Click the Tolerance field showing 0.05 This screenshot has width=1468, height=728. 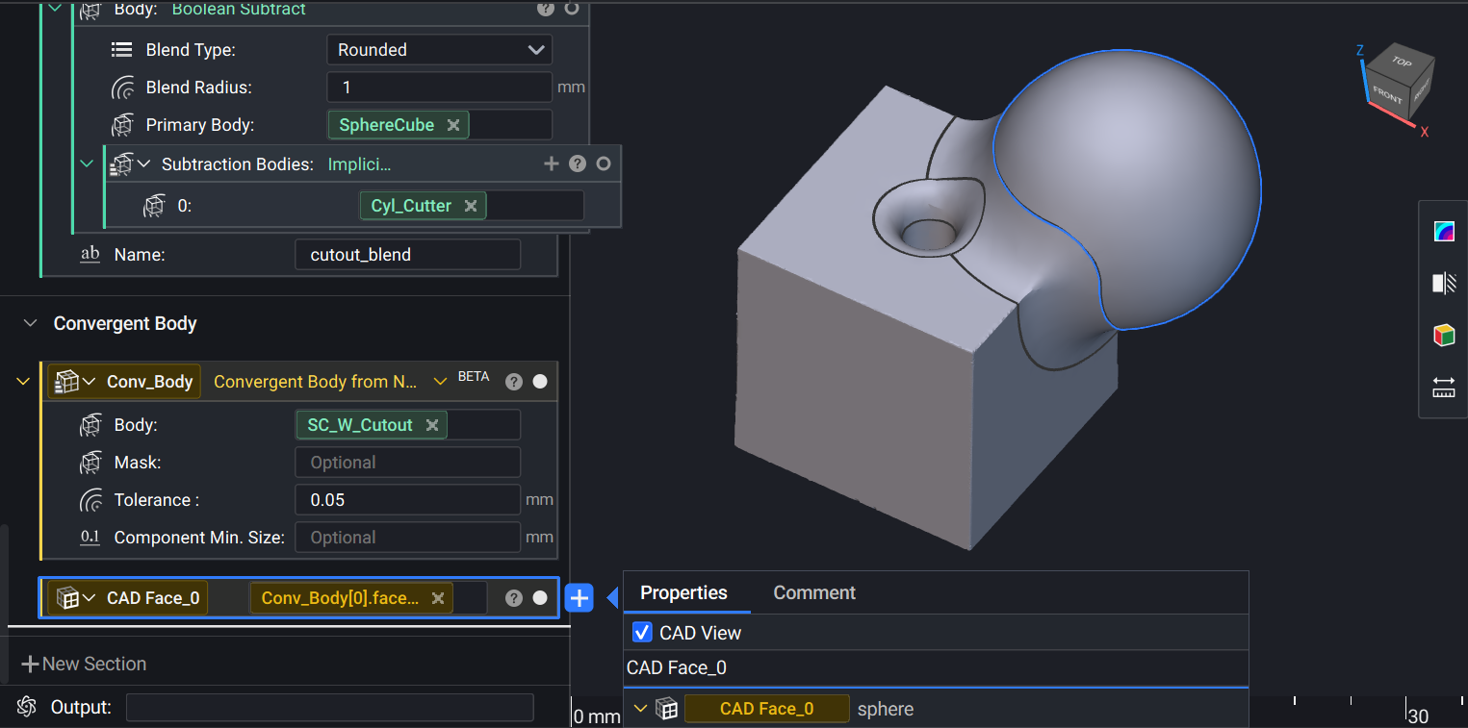[407, 500]
